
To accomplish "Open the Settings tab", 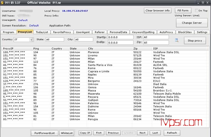I will pos(202,32).
